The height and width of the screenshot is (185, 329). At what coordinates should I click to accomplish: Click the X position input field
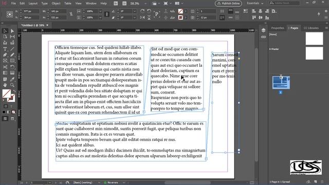[31, 11]
